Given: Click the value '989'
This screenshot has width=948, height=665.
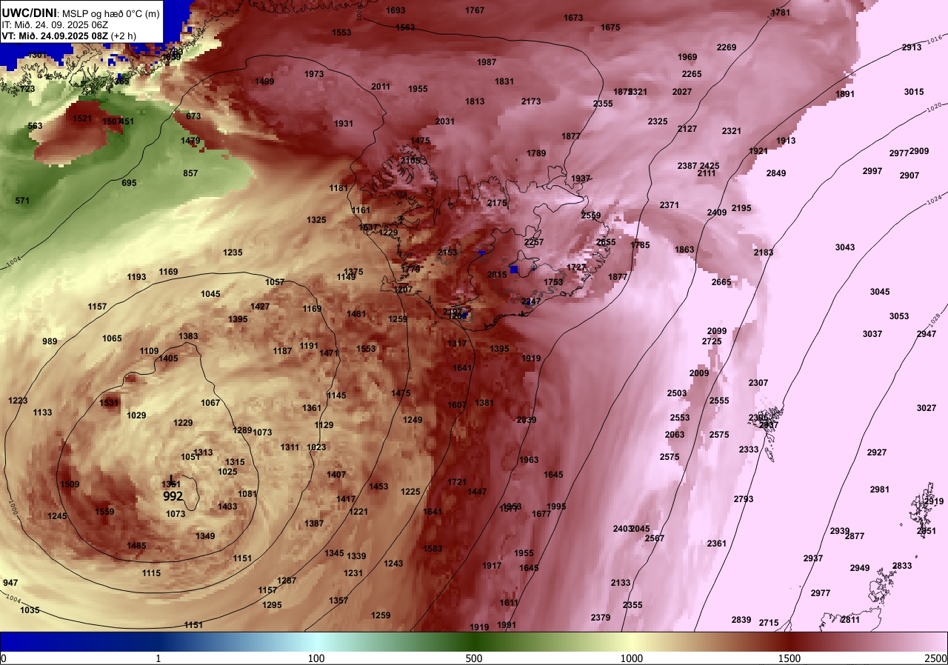Looking at the screenshot, I should point(50,341).
